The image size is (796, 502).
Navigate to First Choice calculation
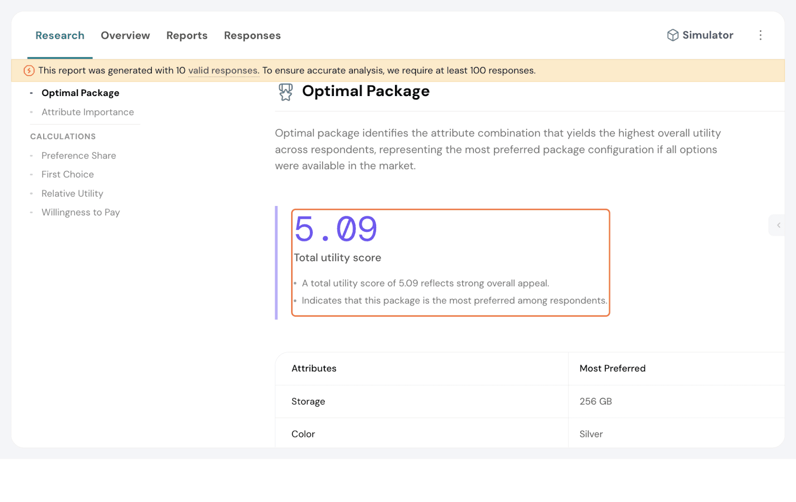(68, 175)
